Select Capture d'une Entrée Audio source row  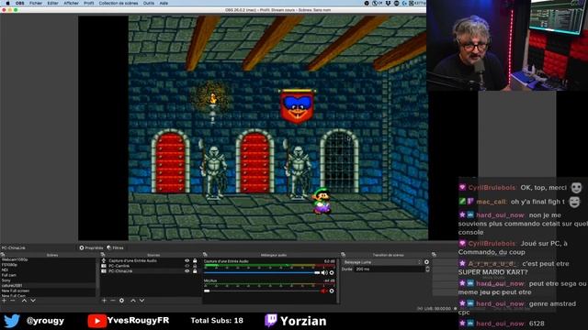[x=150, y=260]
